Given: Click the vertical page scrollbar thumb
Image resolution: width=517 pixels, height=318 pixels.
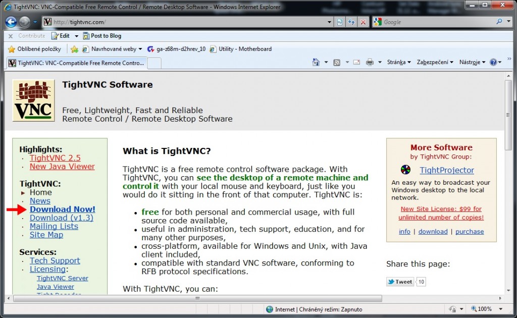Looking at the screenshot, I should click(x=508, y=115).
